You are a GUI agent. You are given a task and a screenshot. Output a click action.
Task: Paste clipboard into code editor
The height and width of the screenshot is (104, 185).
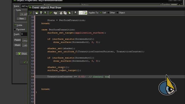coord(69,13)
